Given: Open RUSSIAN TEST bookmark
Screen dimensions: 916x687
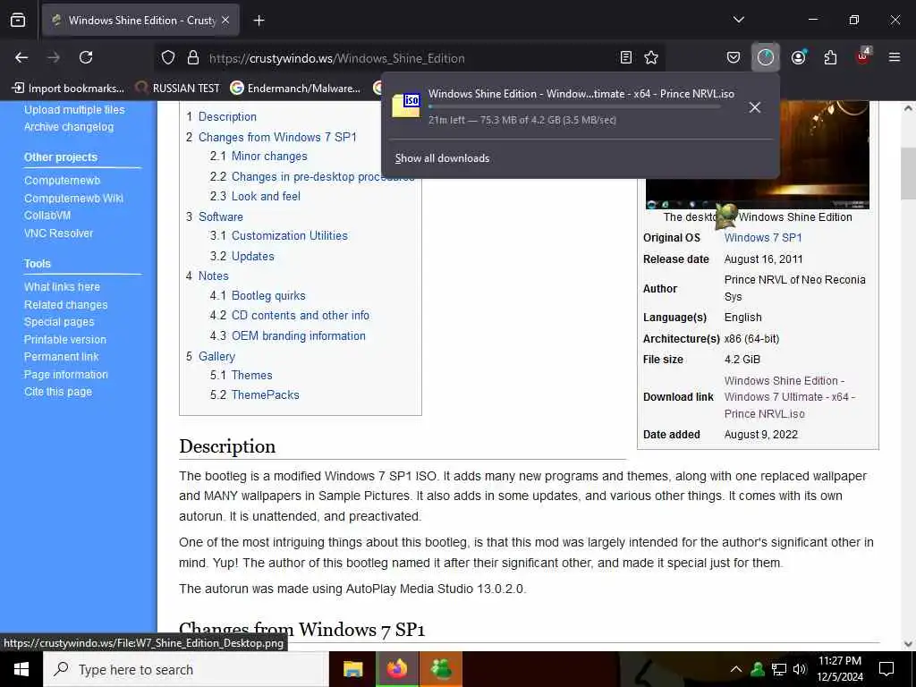Looking at the screenshot, I should (178, 89).
